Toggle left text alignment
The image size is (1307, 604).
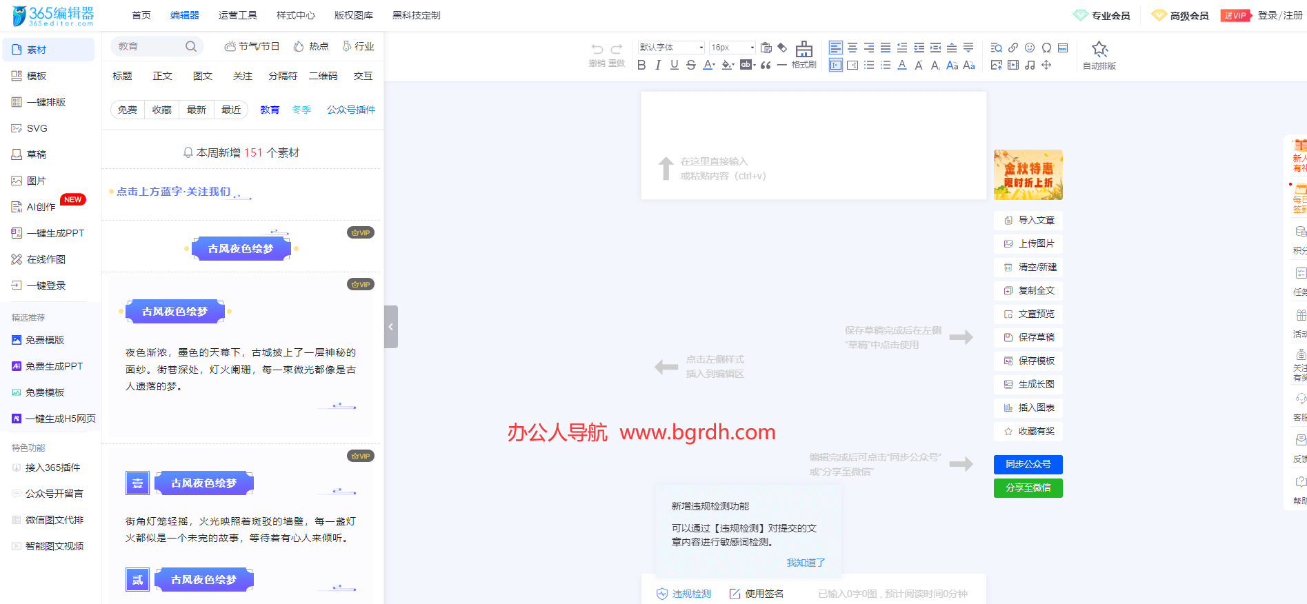click(x=836, y=48)
